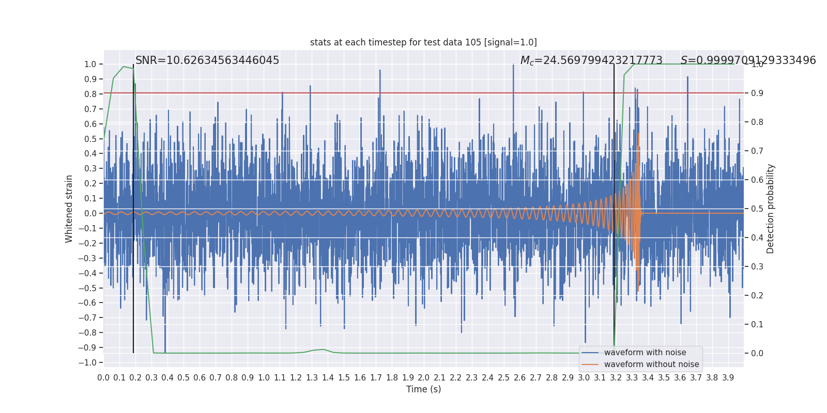The height and width of the screenshot is (413, 827).
Task: Select the Mc=24.569799423217773 annotation
Action: point(591,60)
